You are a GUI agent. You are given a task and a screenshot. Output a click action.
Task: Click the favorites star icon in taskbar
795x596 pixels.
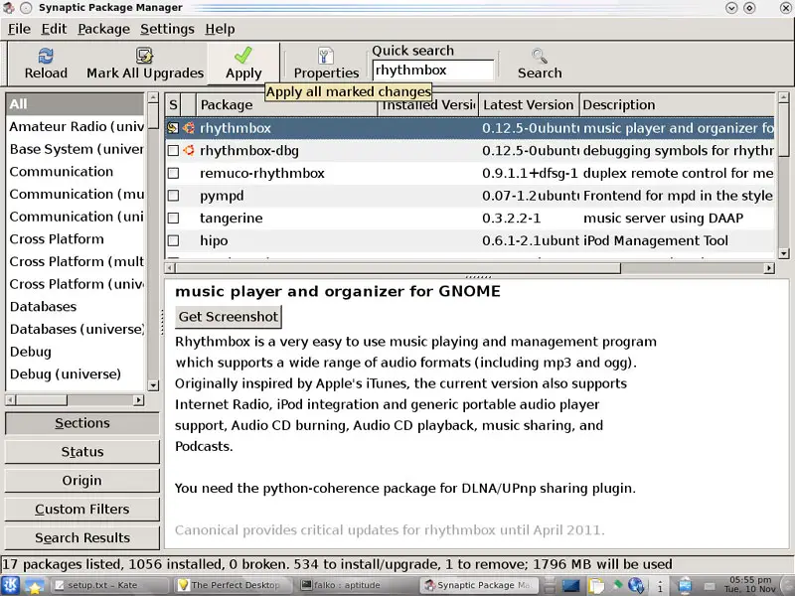point(34,586)
